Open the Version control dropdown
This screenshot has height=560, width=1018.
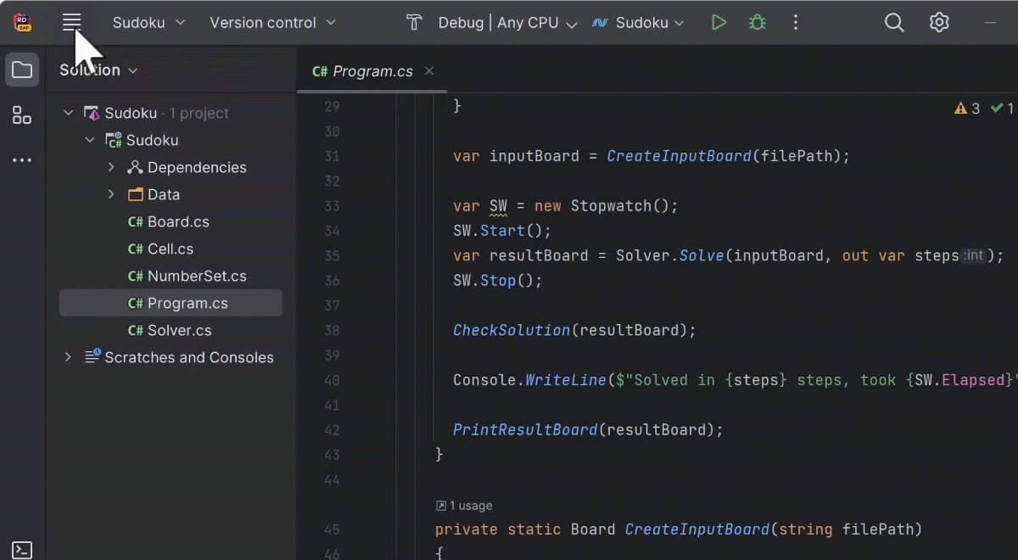[273, 23]
